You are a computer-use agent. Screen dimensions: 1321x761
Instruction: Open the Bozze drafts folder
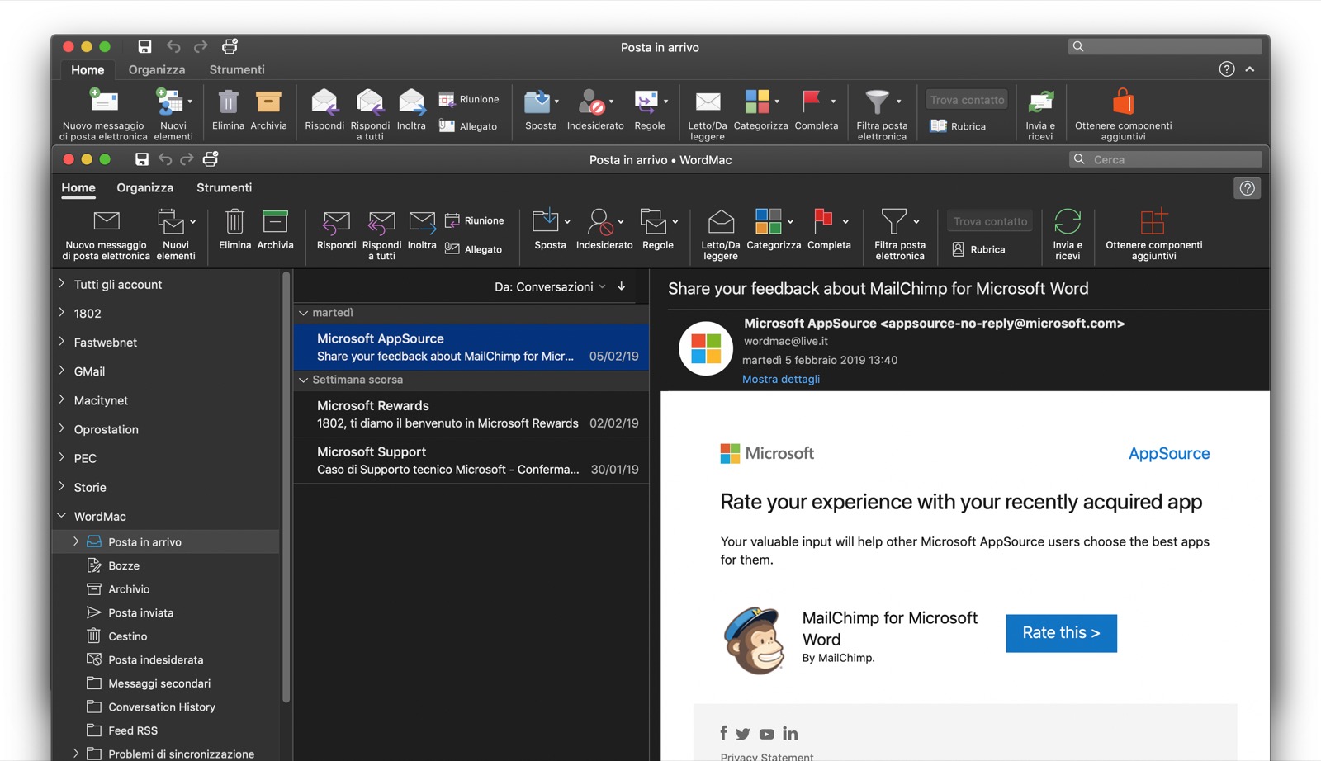tap(124, 565)
